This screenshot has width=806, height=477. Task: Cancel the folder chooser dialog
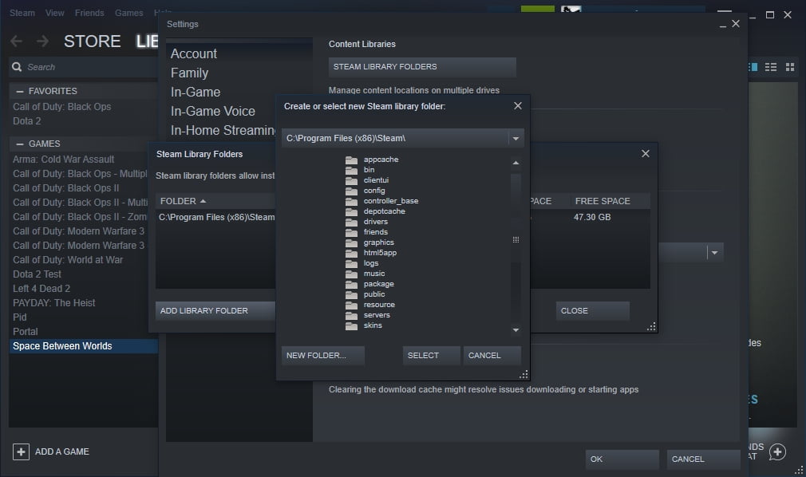pos(492,355)
